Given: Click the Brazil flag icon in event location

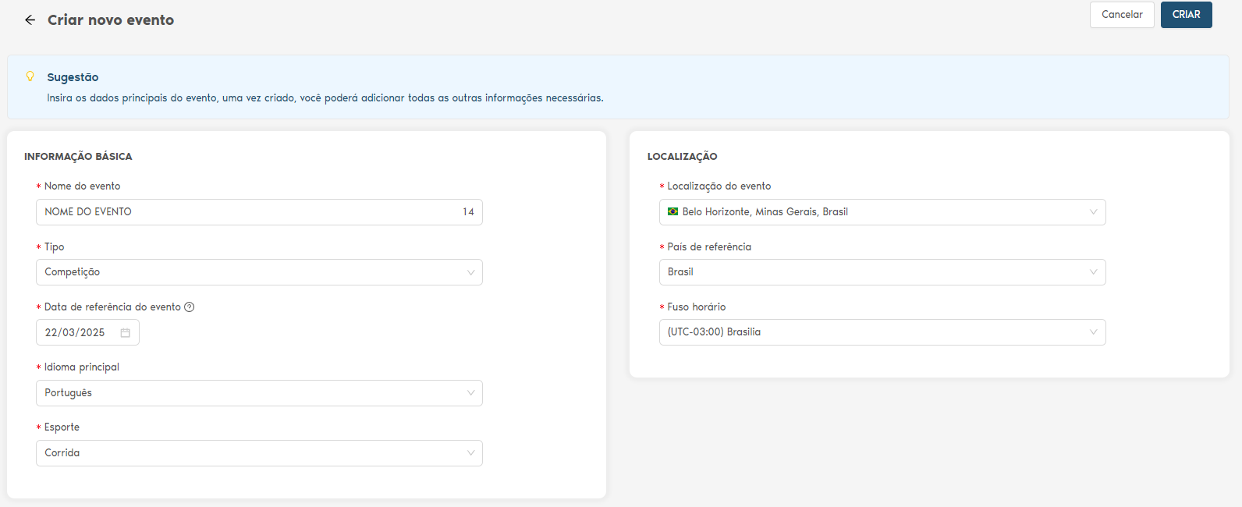Looking at the screenshot, I should [672, 212].
